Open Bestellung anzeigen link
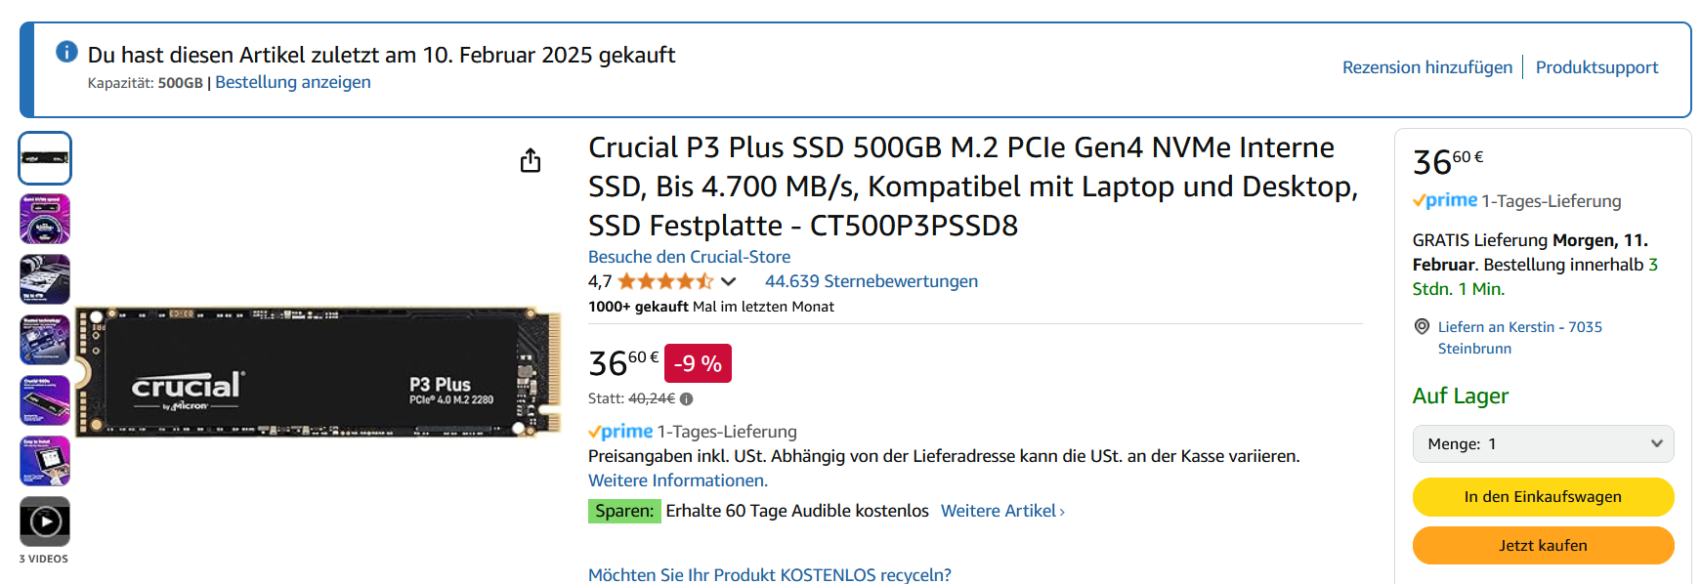Image resolution: width=1701 pixels, height=584 pixels. [x=293, y=82]
